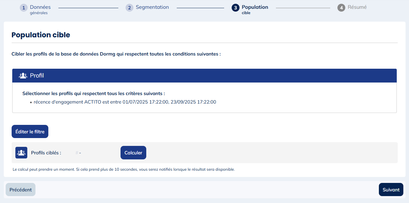Go back using the Précédent button
Viewport: 409px width, 203px height.
[x=20, y=190]
